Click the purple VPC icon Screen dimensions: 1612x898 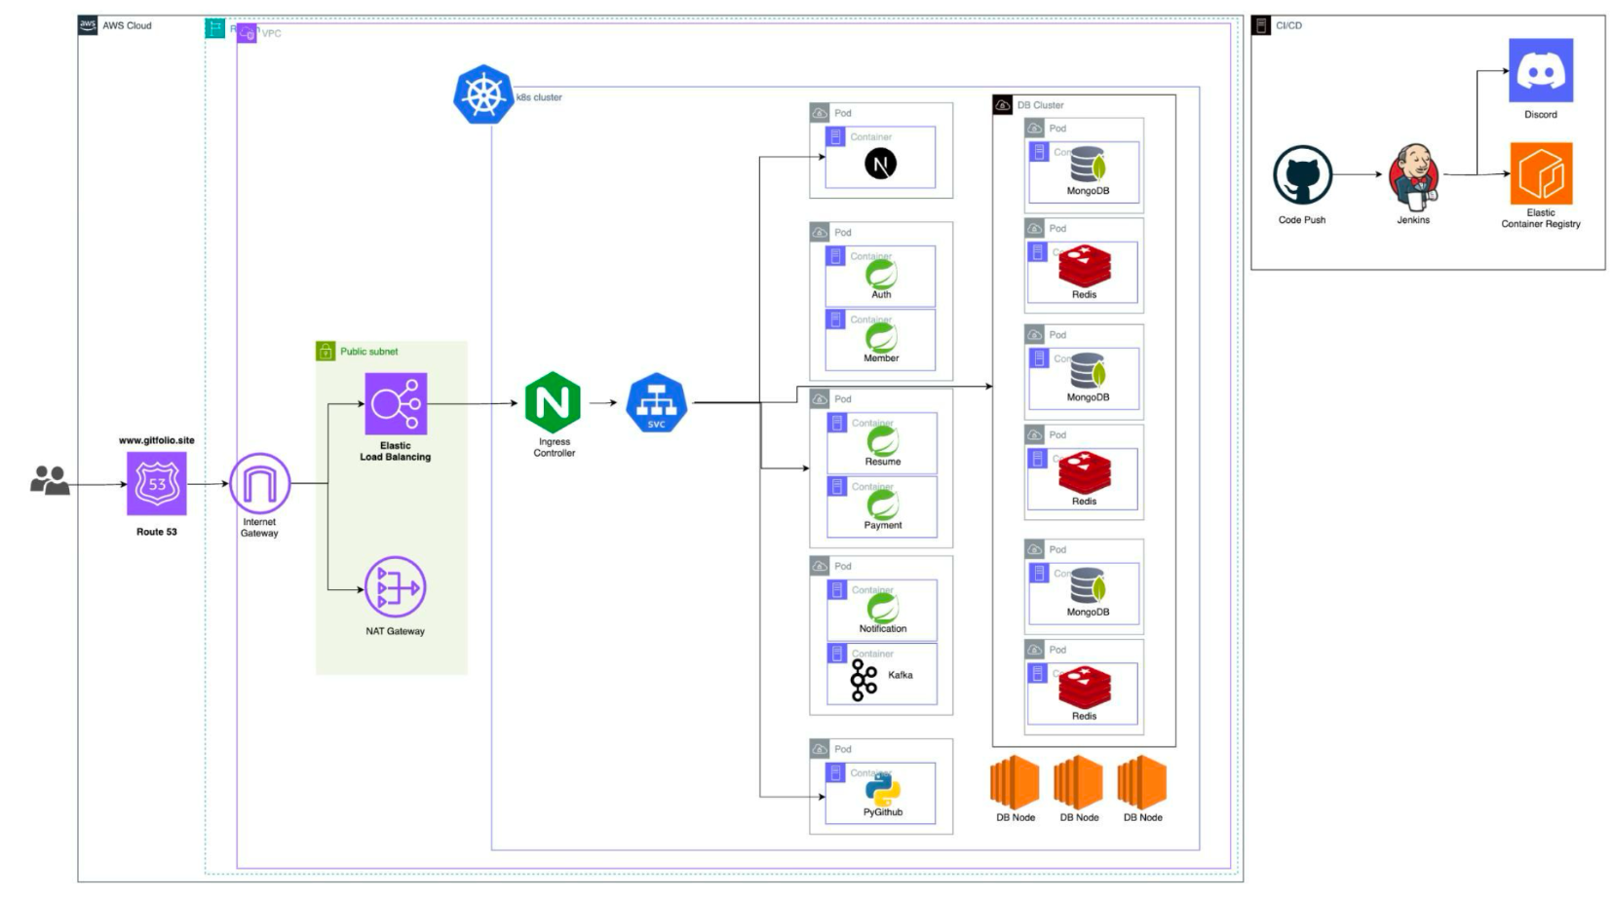(x=248, y=33)
